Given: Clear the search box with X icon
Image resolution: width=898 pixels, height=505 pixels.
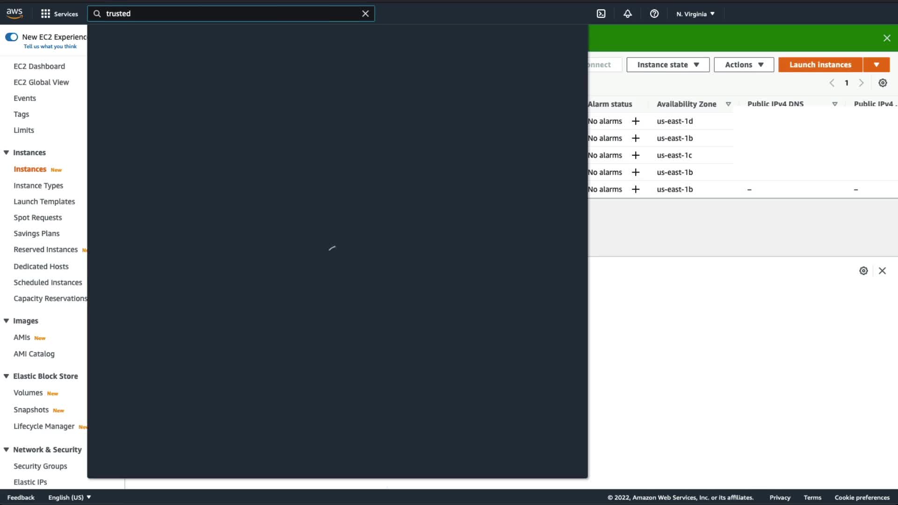Looking at the screenshot, I should pyautogui.click(x=365, y=14).
